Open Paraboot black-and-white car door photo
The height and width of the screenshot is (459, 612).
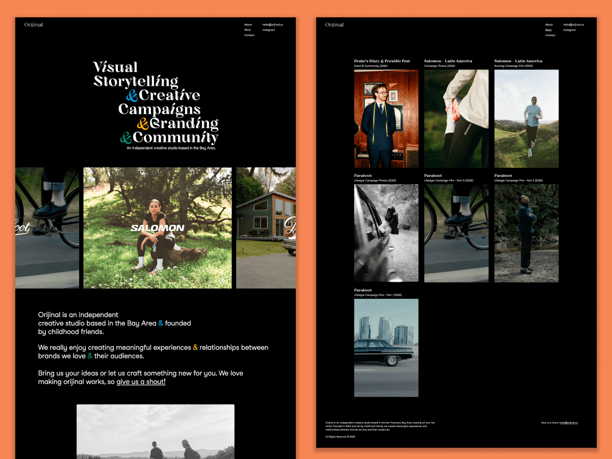(386, 233)
